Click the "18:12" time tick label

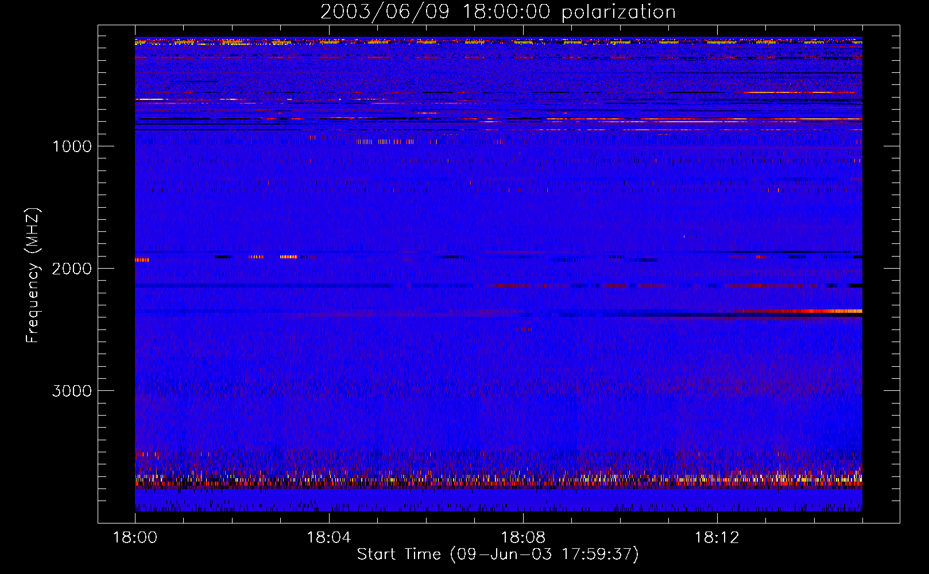click(x=717, y=538)
